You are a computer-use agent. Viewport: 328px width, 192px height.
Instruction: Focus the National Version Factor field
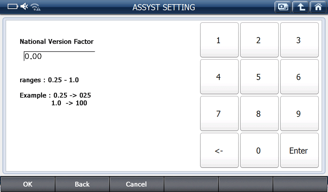coord(59,57)
